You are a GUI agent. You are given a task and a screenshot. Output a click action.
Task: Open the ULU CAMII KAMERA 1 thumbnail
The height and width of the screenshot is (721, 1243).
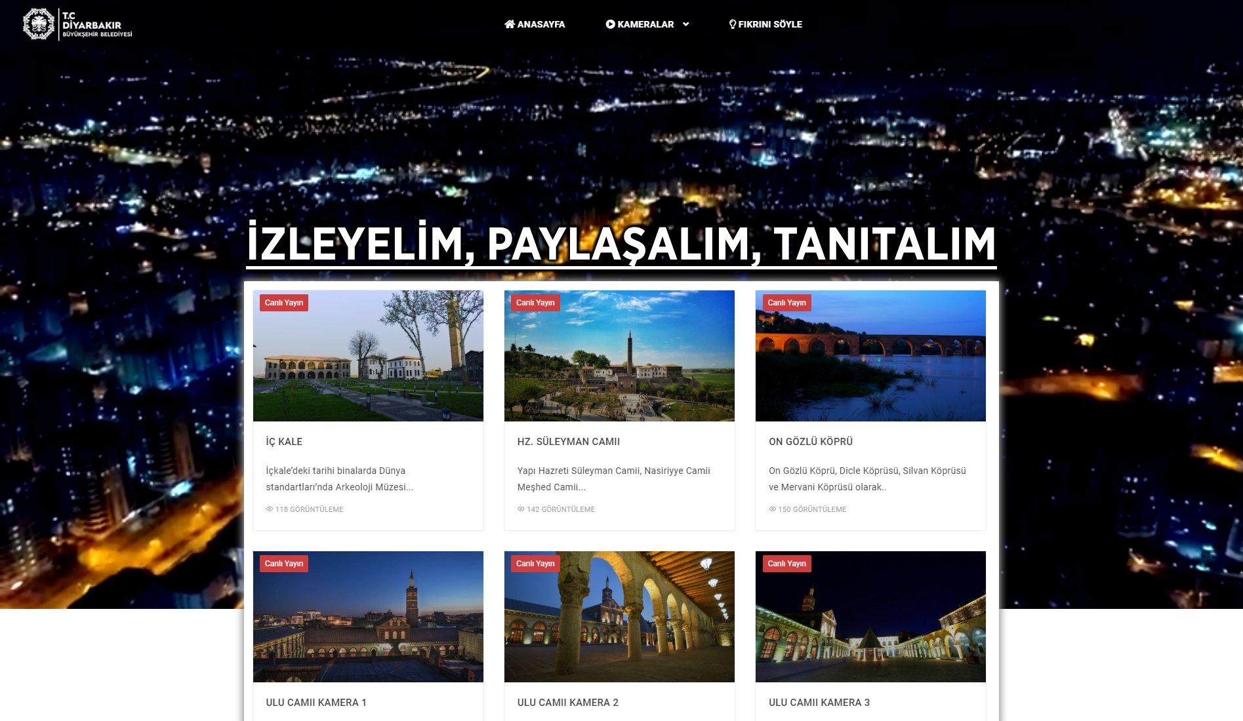pyautogui.click(x=368, y=617)
